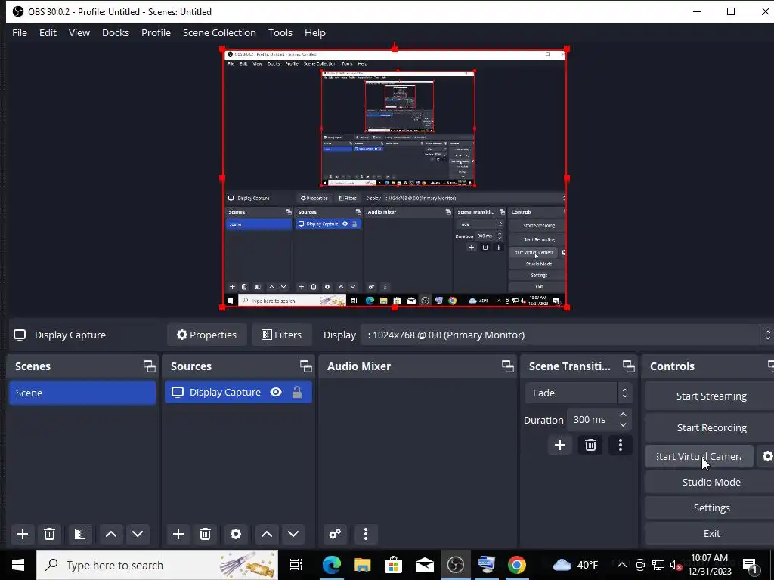
Task: Add a new scene with plus icon
Action: click(22, 534)
